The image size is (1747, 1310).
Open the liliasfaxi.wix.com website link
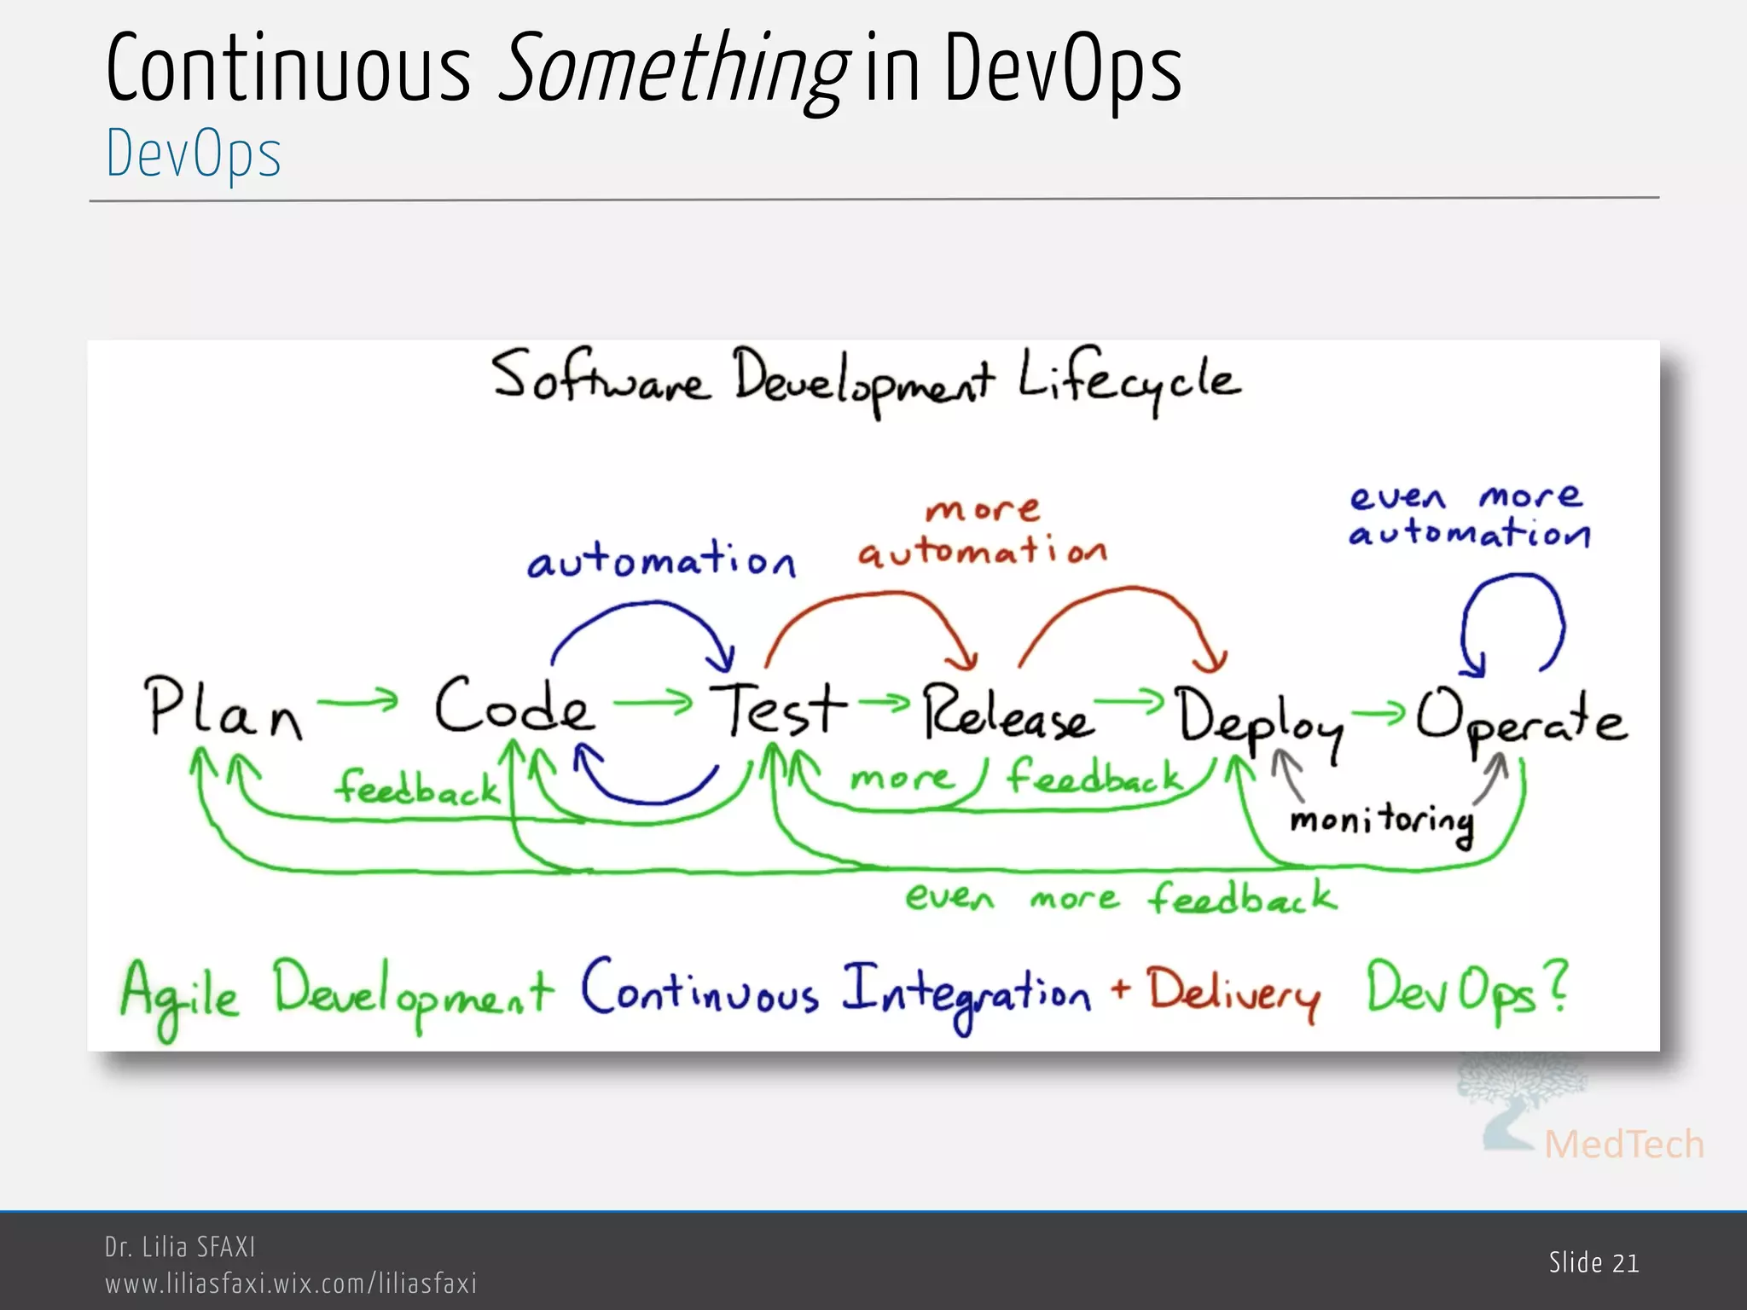pos(291,1283)
